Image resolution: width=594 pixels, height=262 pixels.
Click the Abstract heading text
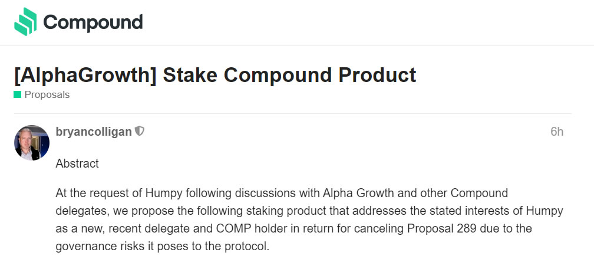[77, 163]
